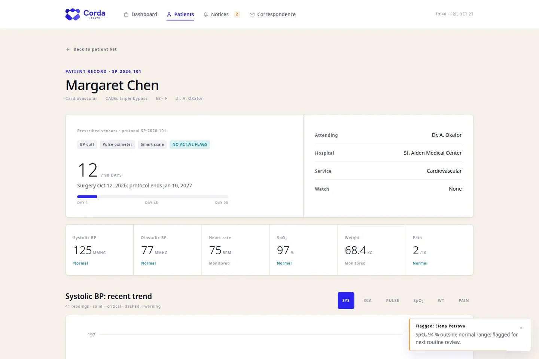Click the 19:40 · FRI, OCT 23 timestamp
The height and width of the screenshot is (359, 539).
(x=454, y=14)
